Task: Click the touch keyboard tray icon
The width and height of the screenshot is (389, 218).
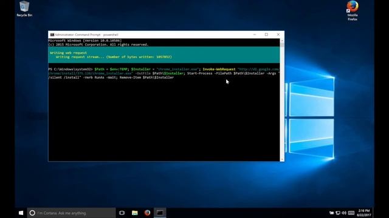Action: click(x=351, y=213)
